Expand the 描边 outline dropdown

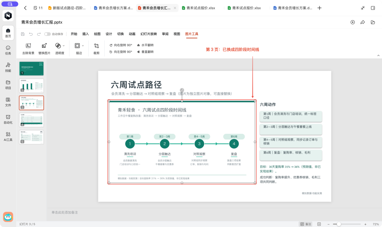click(83, 46)
